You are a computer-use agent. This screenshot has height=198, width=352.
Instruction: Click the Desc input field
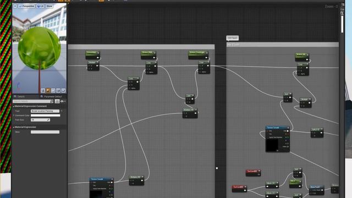[45, 132]
